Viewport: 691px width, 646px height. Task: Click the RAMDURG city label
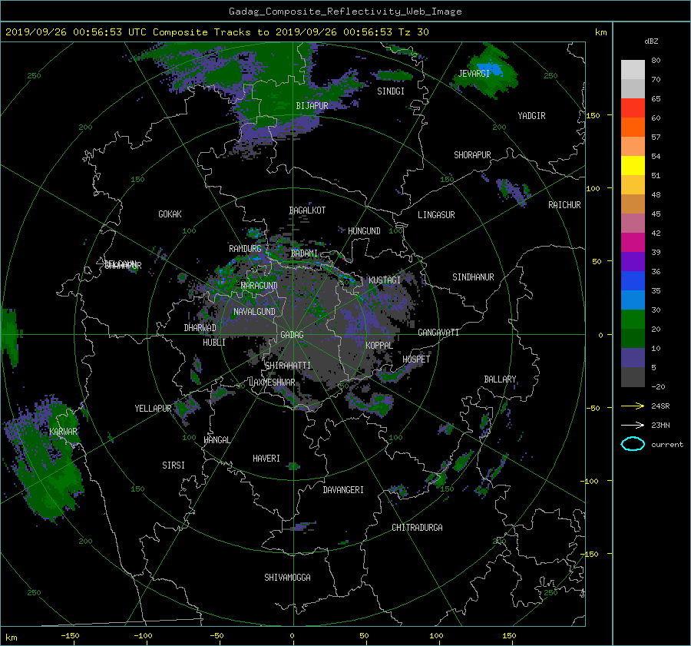click(x=245, y=249)
